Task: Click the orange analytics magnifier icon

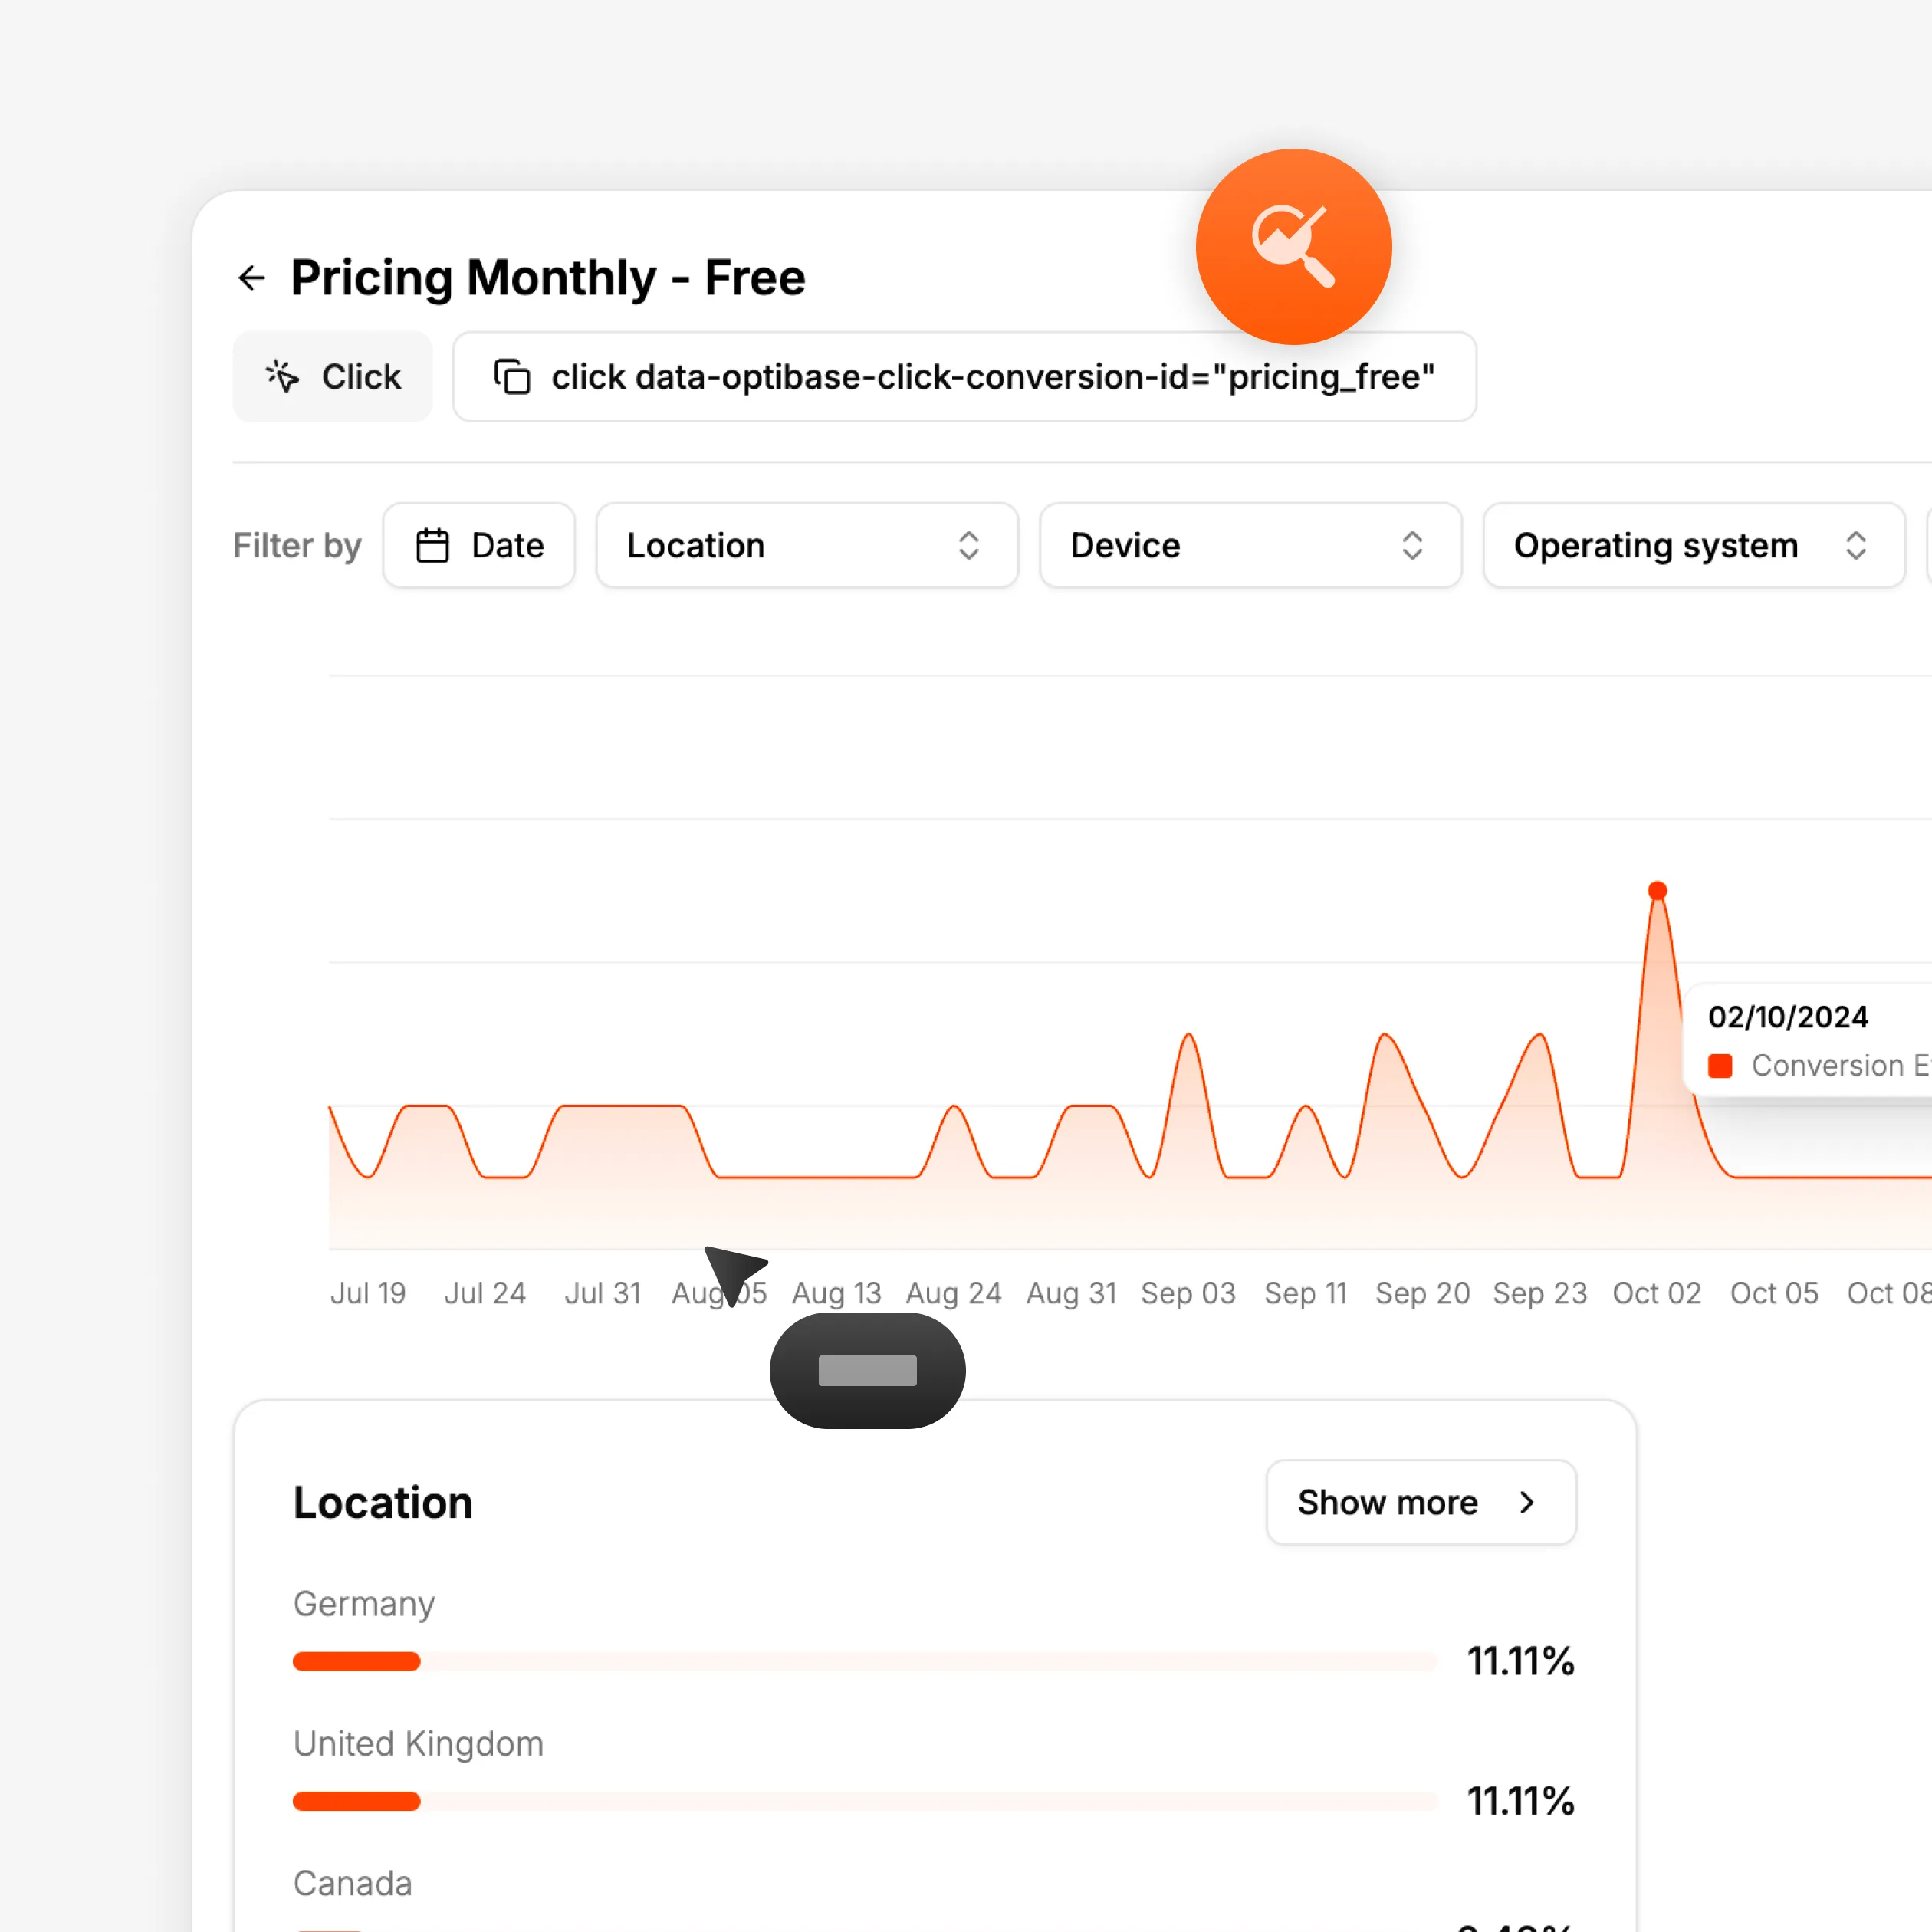Action: [x=1293, y=247]
